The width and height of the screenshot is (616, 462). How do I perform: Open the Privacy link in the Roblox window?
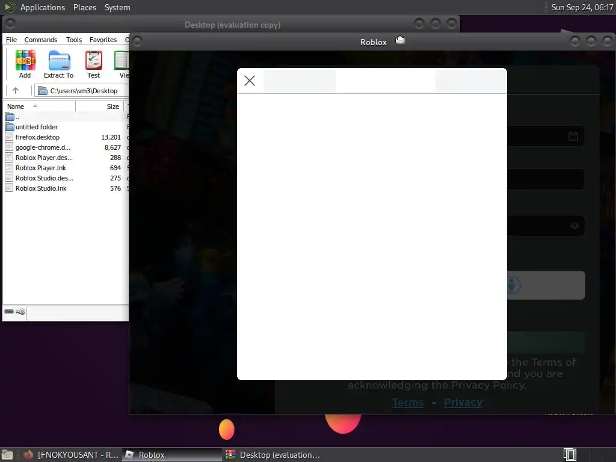pyautogui.click(x=463, y=402)
